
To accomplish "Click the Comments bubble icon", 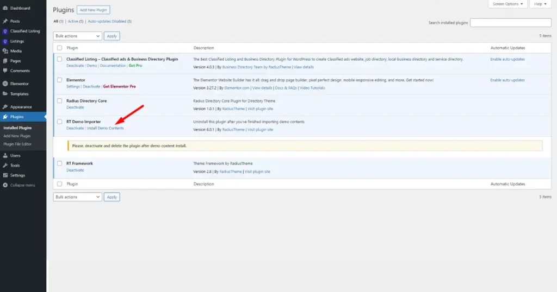I will tap(5, 71).
